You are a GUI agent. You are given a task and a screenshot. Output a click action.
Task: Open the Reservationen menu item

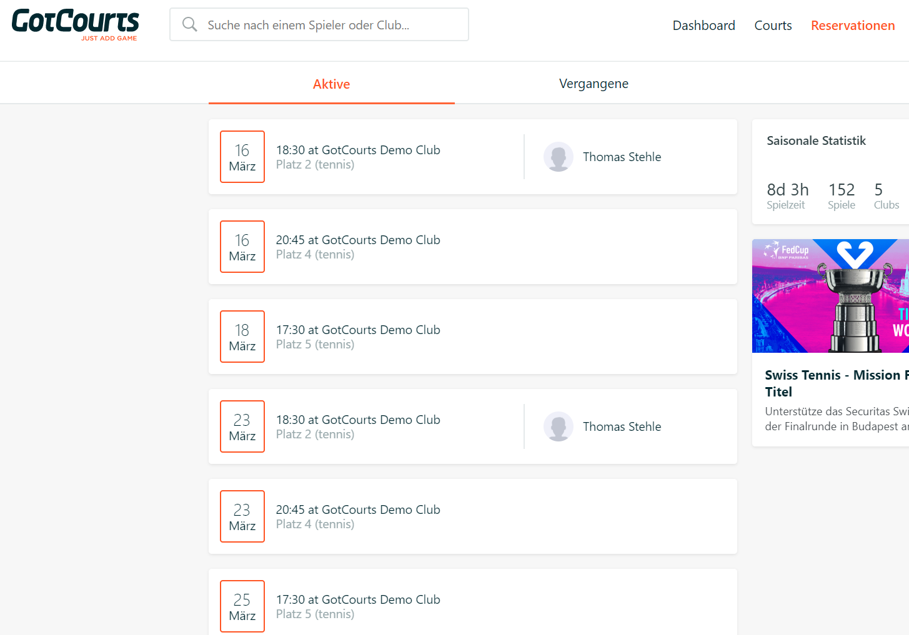pos(853,26)
